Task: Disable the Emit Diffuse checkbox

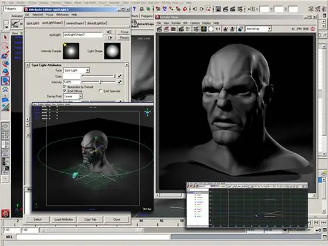Action: [65, 91]
